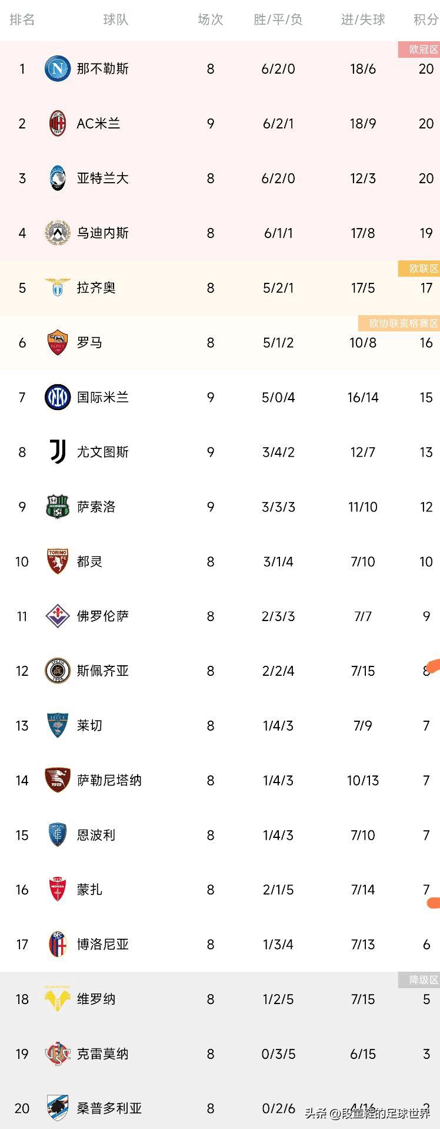Viewport: 440px width, 1129px height.
Task: Click the Torino bull badge
Action: [58, 561]
